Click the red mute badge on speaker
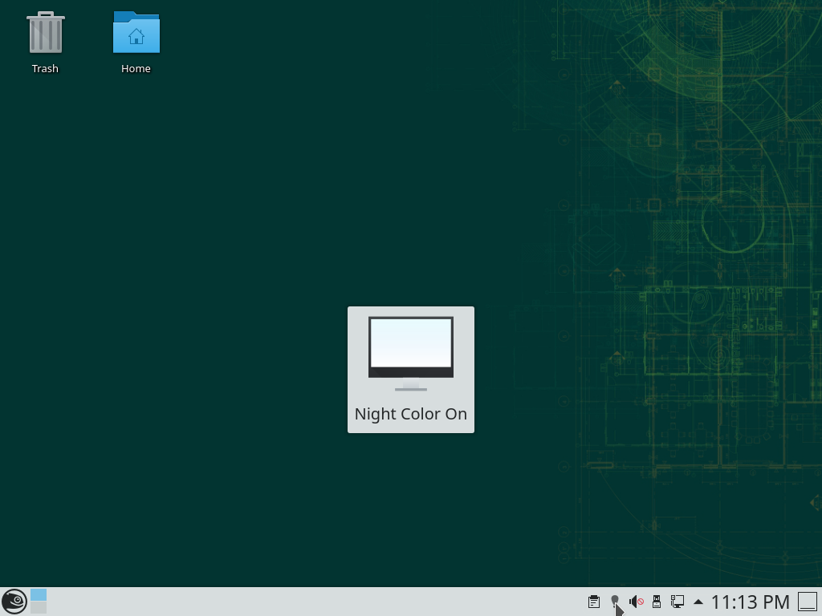The height and width of the screenshot is (616, 822). click(x=641, y=602)
